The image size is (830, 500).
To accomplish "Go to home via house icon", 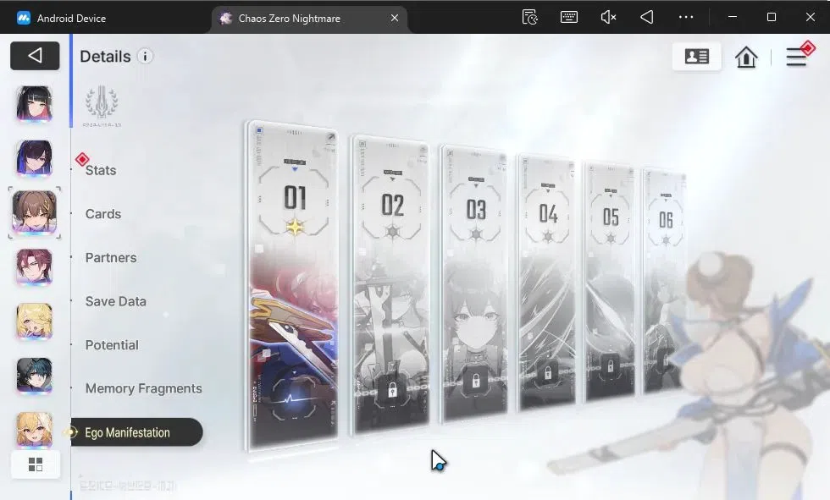I will pyautogui.click(x=746, y=57).
